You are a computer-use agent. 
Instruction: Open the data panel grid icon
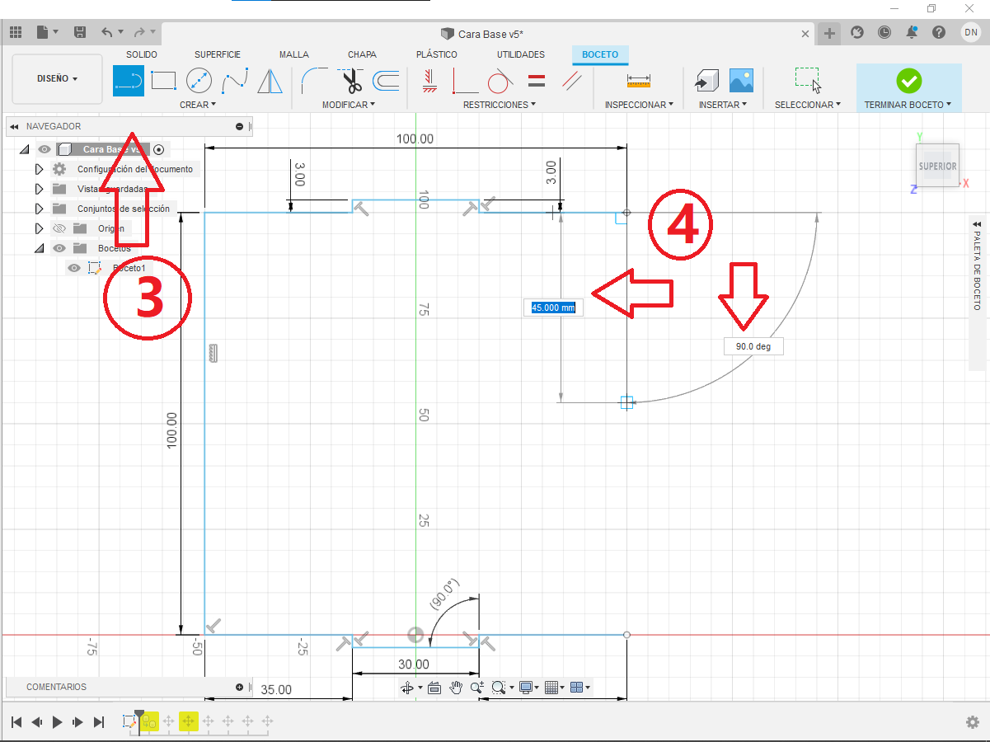pos(15,32)
